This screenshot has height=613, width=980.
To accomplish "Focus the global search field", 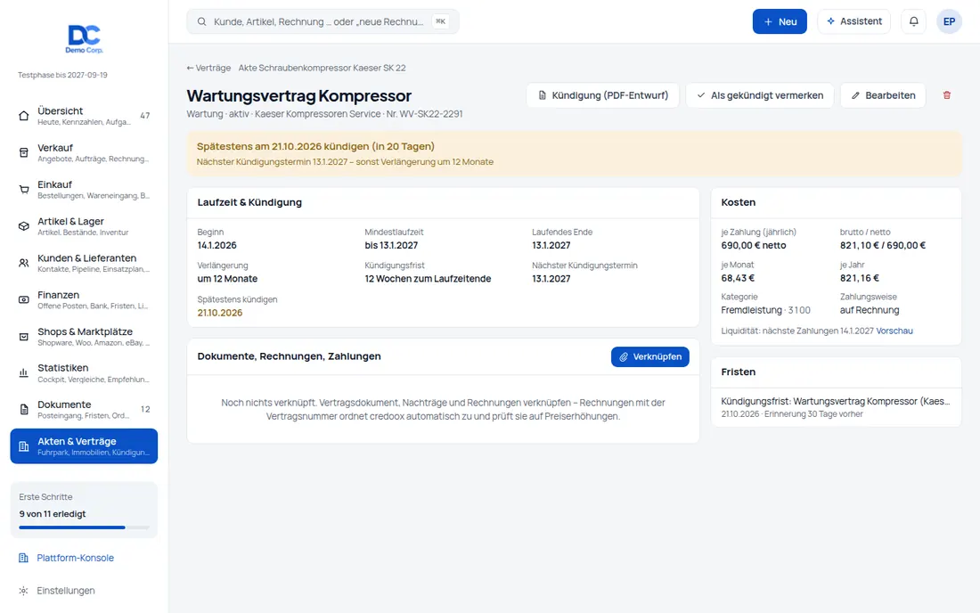I will click(323, 21).
